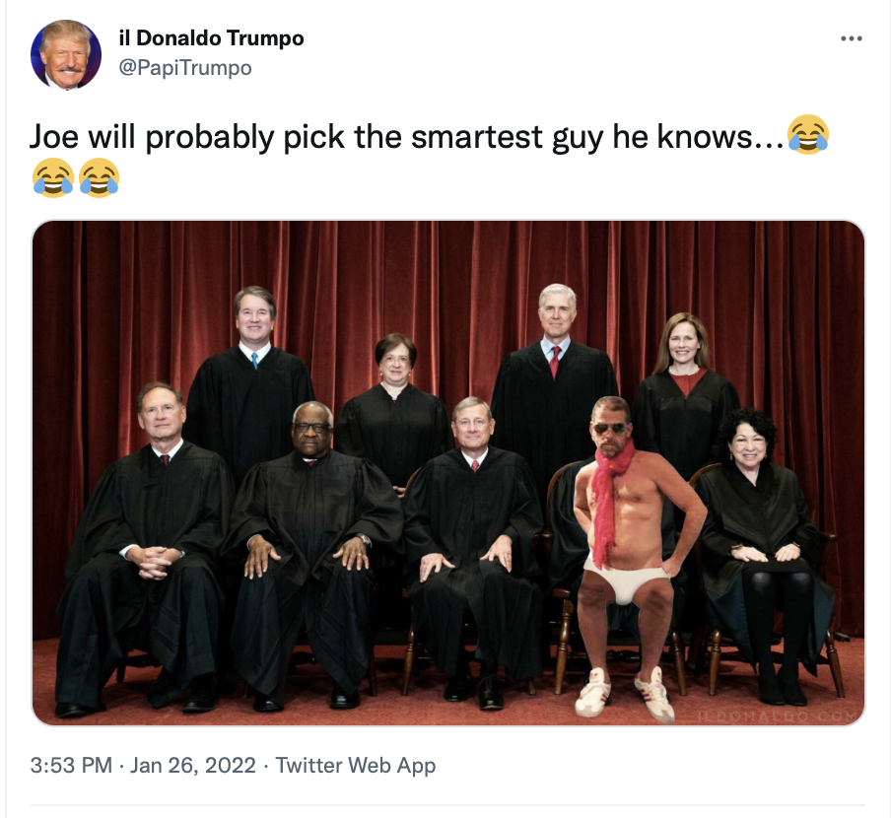Click the word "smartest" in the tweet
Viewport: 891px width, 818px height.
tap(477, 136)
